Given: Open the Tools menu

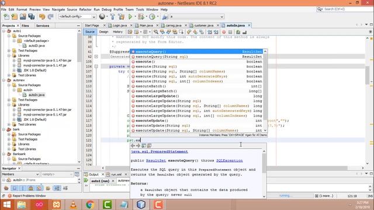Looking at the screenshot, I should pos(140,9).
